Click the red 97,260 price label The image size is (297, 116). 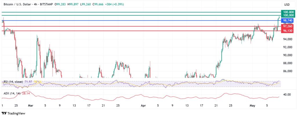pyautogui.click(x=288, y=26)
